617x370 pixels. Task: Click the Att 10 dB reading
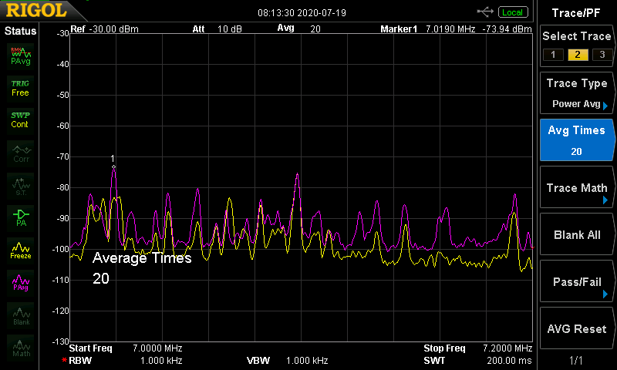[x=217, y=29]
